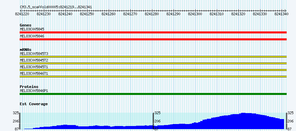Image resolution: width=296 pixels, height=131 pixels.
Task: Click the scaffold location label CM3.5_scaffold00005:8241219..8241341
Action: click(56, 7)
